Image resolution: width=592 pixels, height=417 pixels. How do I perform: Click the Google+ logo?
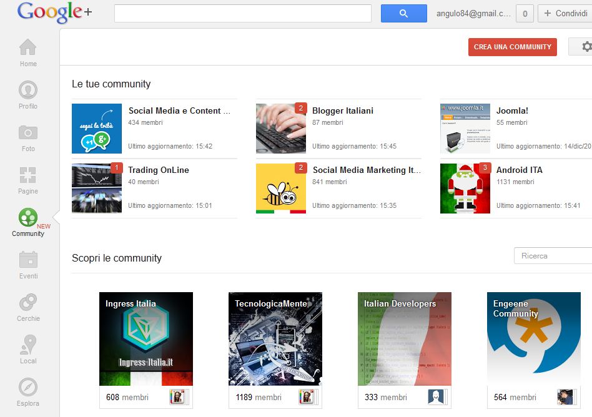[54, 12]
